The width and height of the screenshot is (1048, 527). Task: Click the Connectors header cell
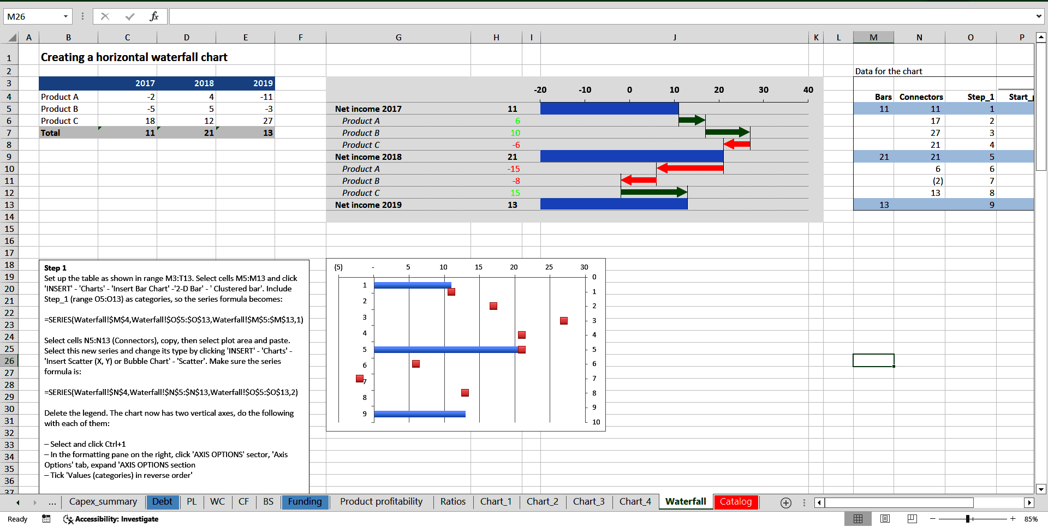tap(920, 97)
